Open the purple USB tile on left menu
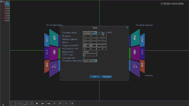 (x=54, y=68)
